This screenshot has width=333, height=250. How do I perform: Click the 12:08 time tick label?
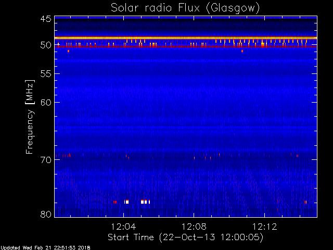(x=194, y=227)
